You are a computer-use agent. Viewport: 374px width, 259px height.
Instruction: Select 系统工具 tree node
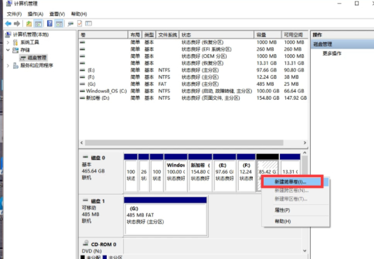pyautogui.click(x=30, y=42)
